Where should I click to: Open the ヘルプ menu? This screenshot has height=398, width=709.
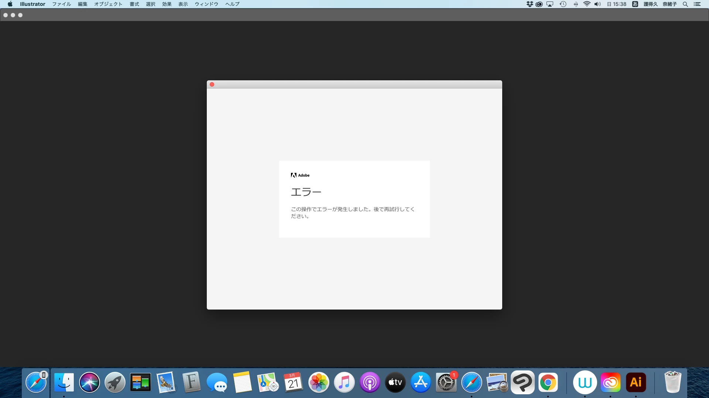tap(232, 4)
